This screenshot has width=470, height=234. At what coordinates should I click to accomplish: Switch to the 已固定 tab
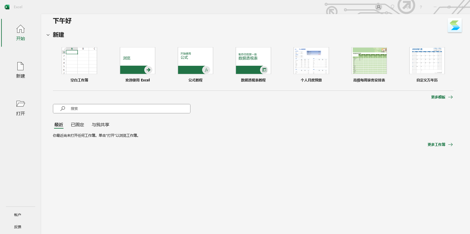[x=77, y=125]
